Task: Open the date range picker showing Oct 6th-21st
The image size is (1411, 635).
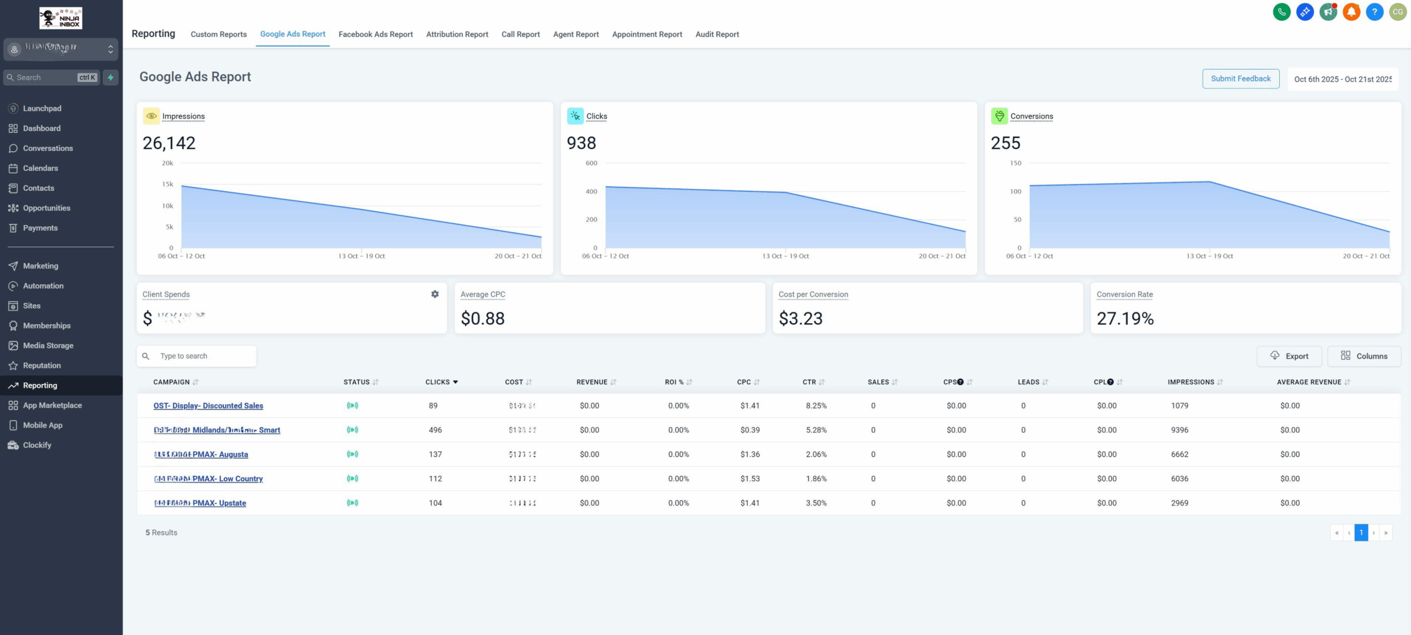Action: pos(1343,79)
